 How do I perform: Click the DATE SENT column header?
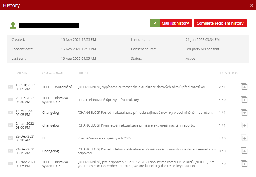(22, 73)
